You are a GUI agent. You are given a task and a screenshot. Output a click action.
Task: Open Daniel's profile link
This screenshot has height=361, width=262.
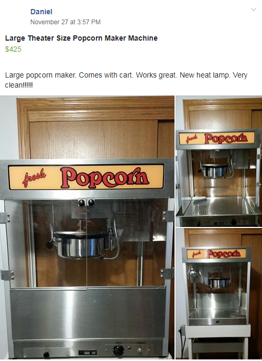tap(42, 12)
